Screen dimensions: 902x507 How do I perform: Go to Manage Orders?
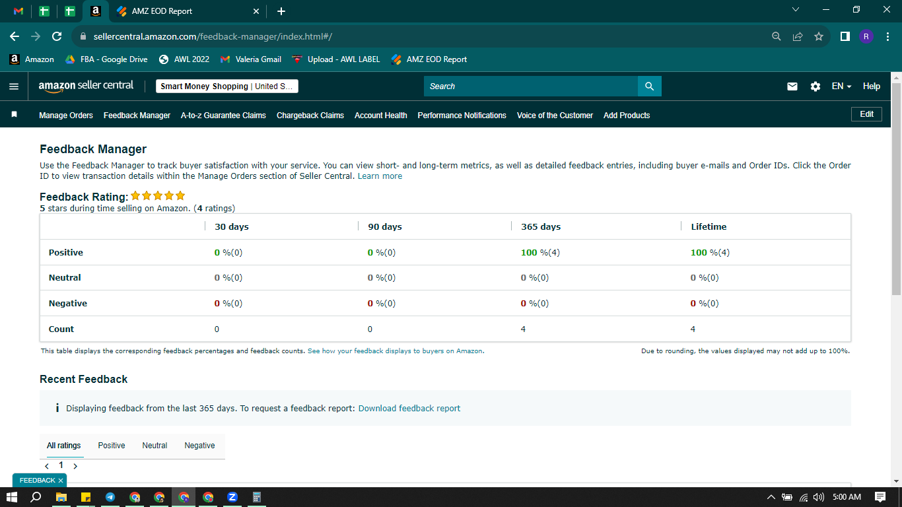point(66,116)
